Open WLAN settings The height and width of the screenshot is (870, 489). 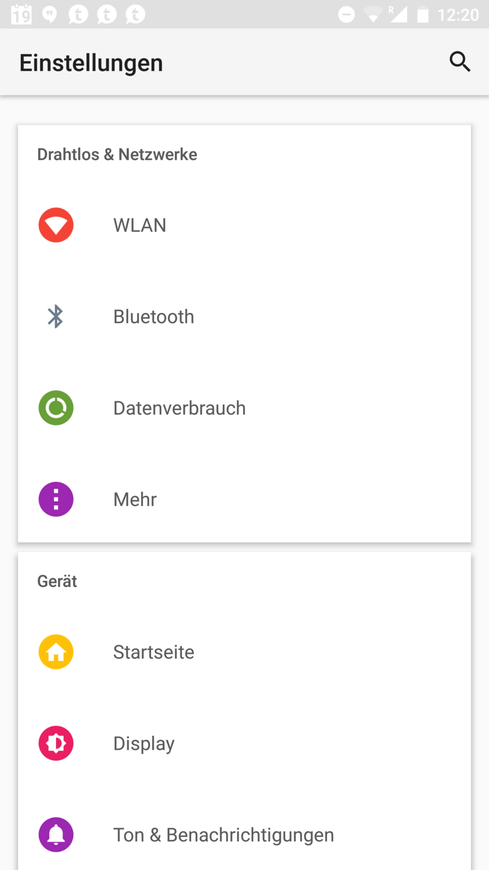tap(140, 225)
